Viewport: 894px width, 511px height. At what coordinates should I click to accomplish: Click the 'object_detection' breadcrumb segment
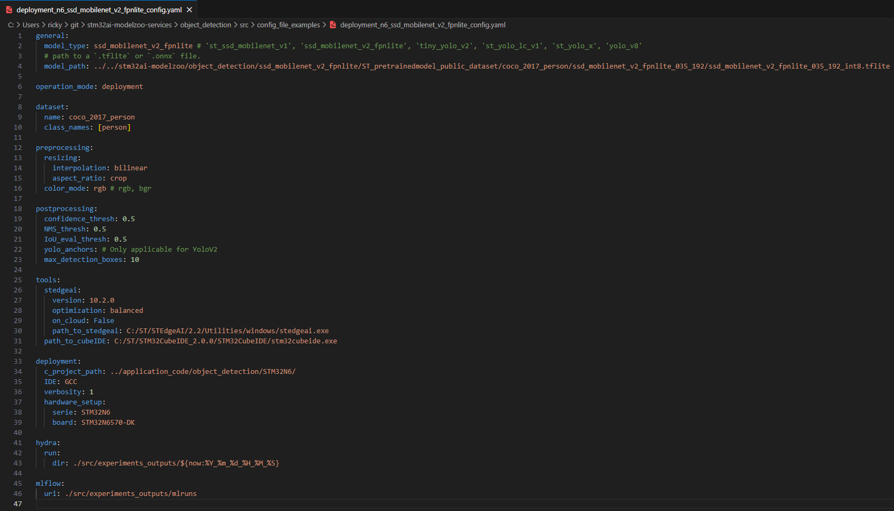coord(206,25)
